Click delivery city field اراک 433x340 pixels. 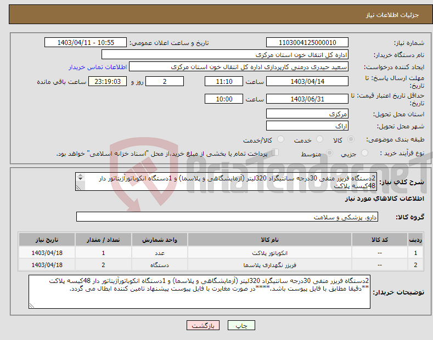pos(307,126)
